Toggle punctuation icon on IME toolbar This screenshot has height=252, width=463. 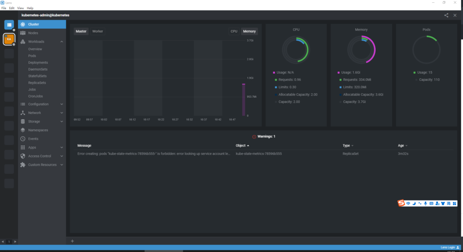(420, 204)
